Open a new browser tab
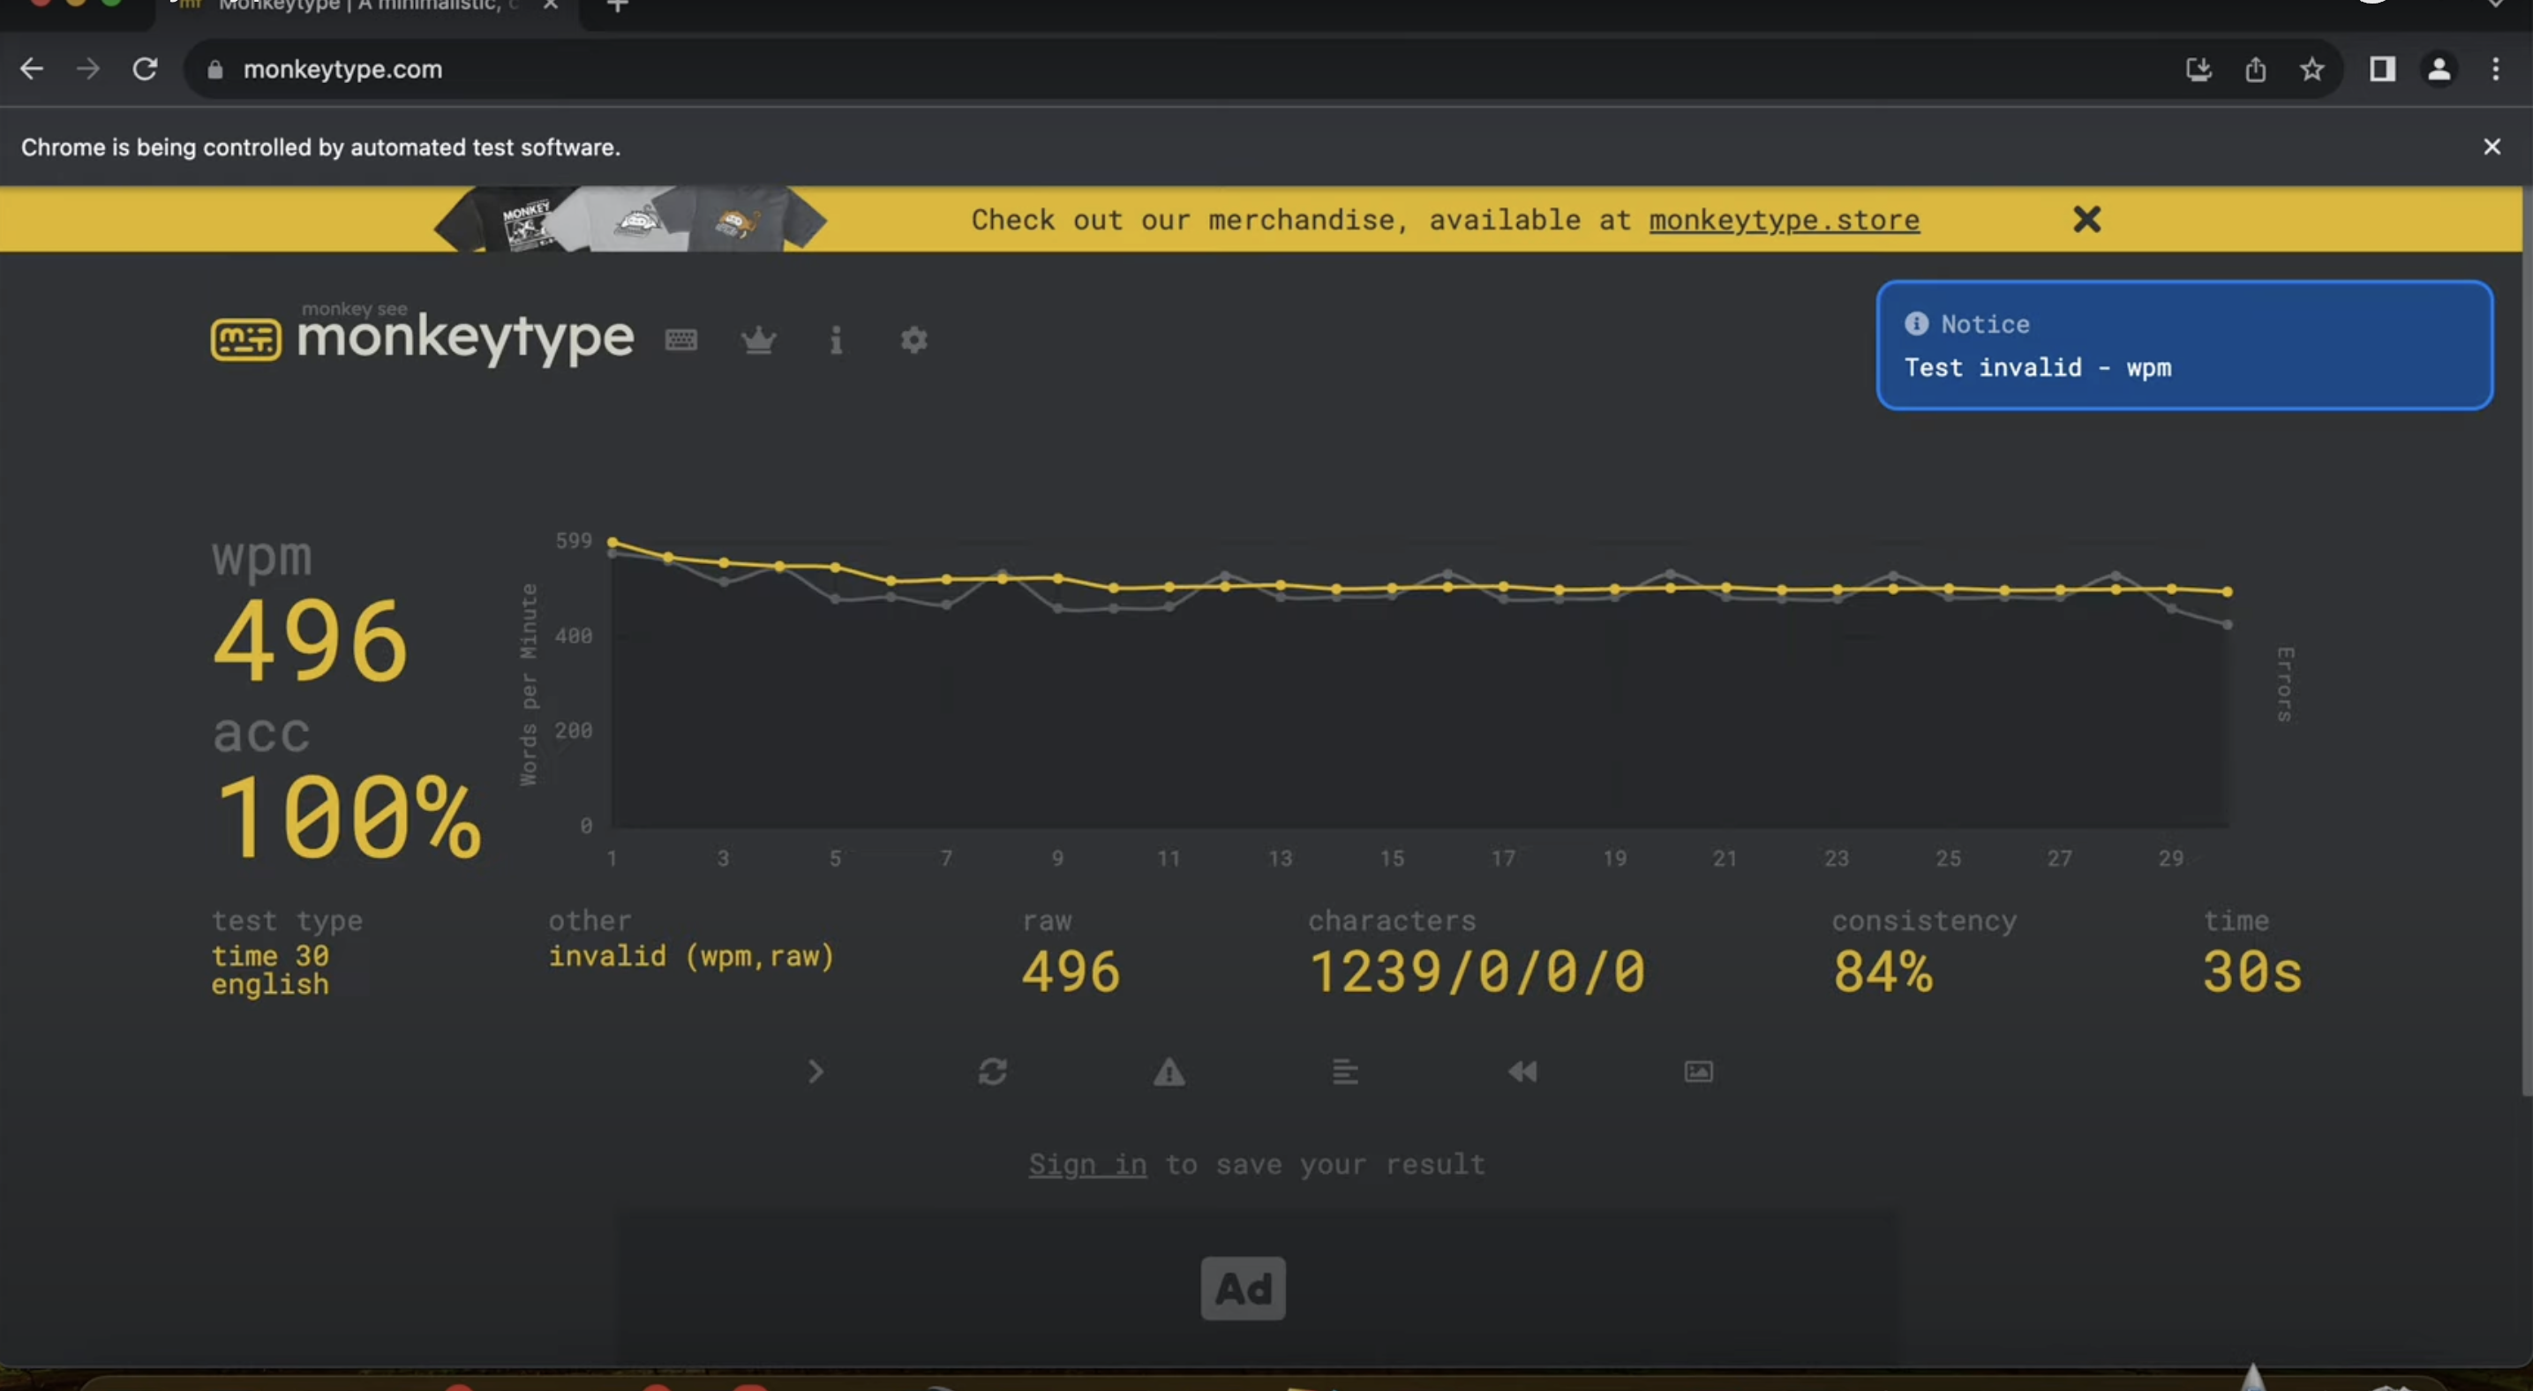Viewport: 2533px width, 1391px height. tap(618, 5)
